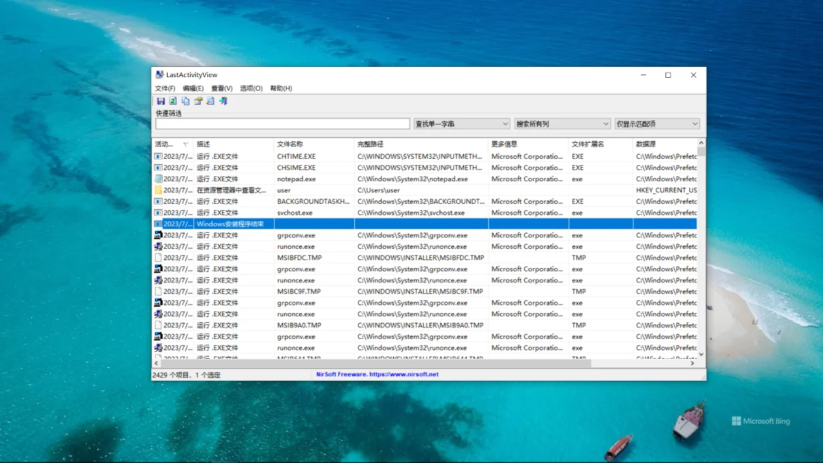
Task: Open the 文件(F) menu
Action: 165,88
